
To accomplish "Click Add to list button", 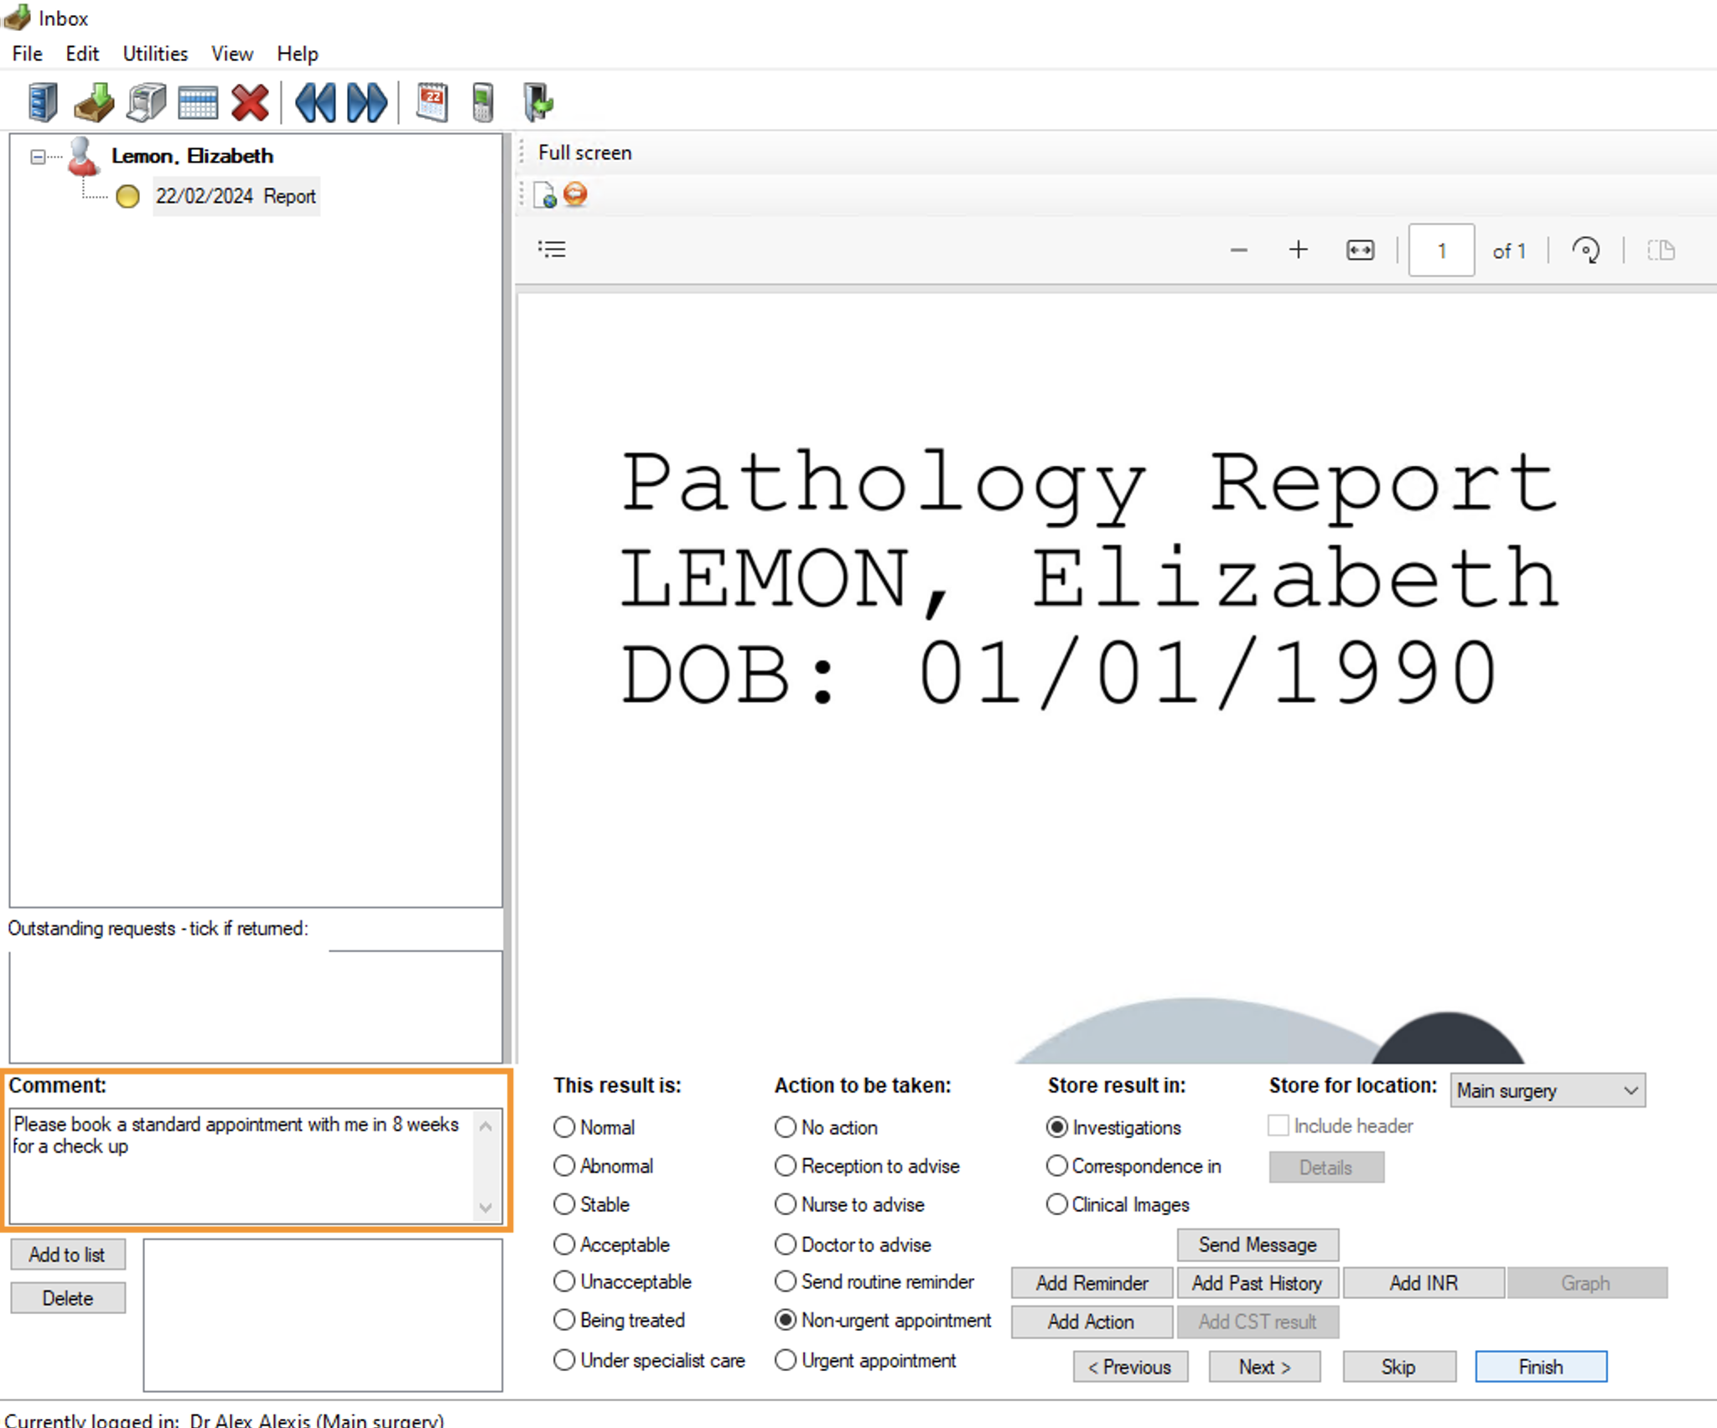I will point(68,1255).
